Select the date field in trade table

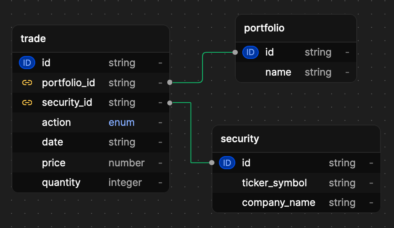pos(52,142)
